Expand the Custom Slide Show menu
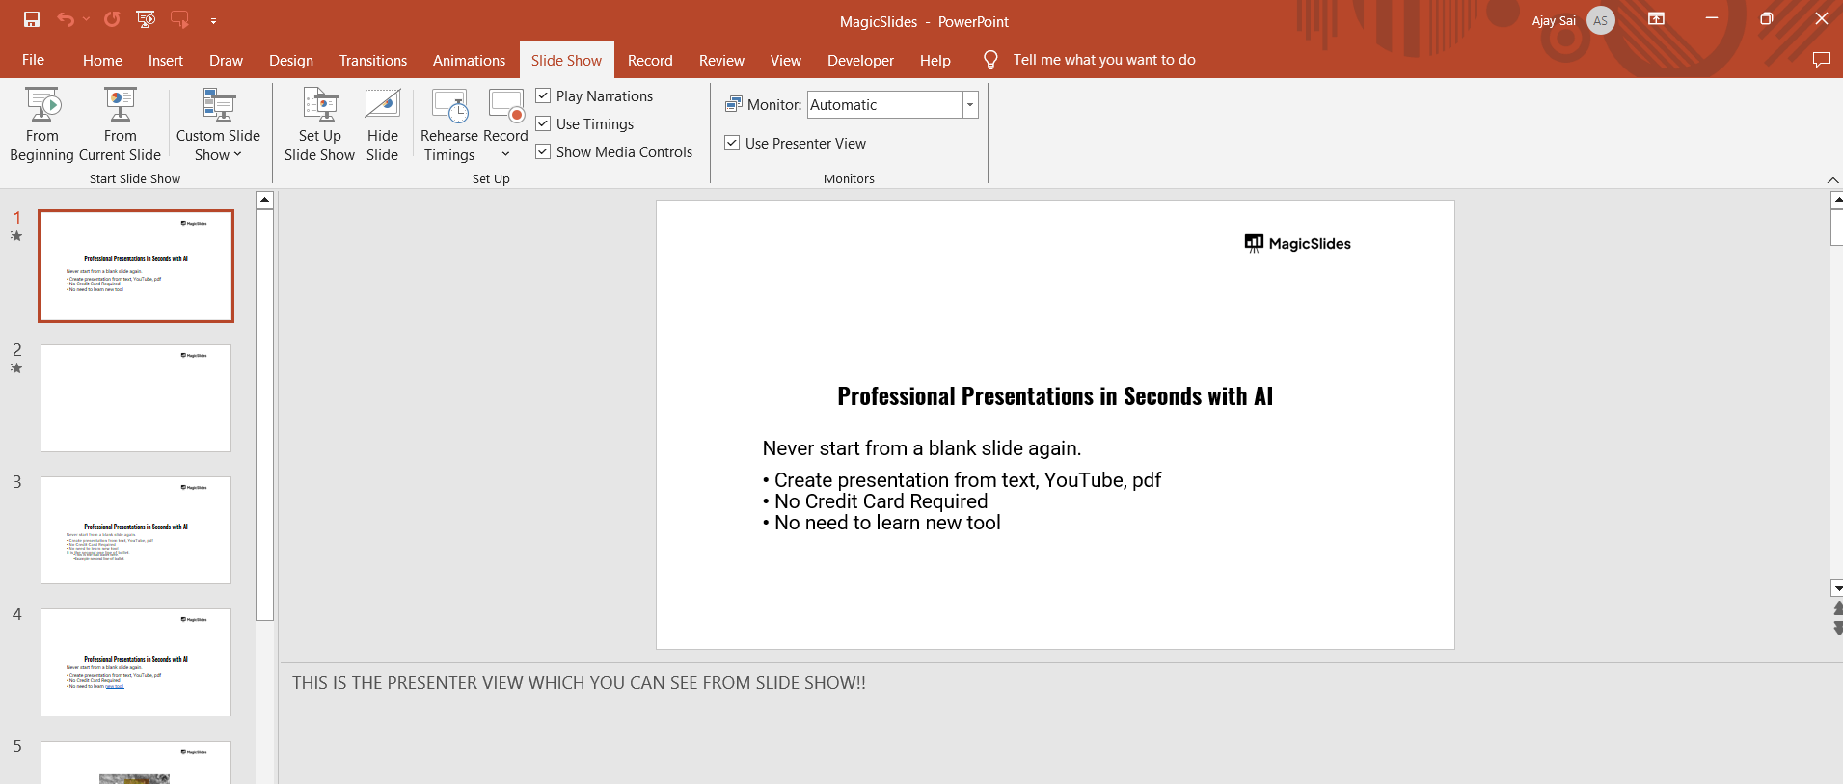Viewport: 1843px width, 784px height. (218, 124)
